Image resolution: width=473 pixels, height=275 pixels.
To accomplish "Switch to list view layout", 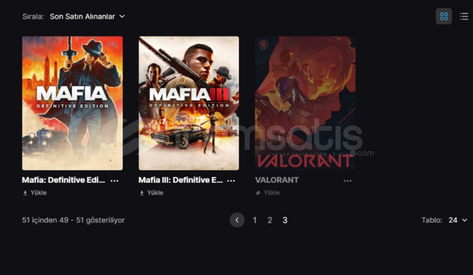I will pyautogui.click(x=464, y=16).
